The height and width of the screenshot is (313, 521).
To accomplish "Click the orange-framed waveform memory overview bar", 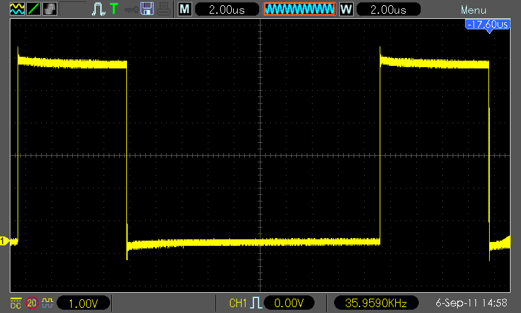I will (300, 9).
